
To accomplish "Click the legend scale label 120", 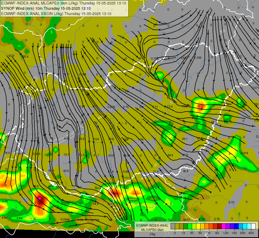I will tap(226, 233).
